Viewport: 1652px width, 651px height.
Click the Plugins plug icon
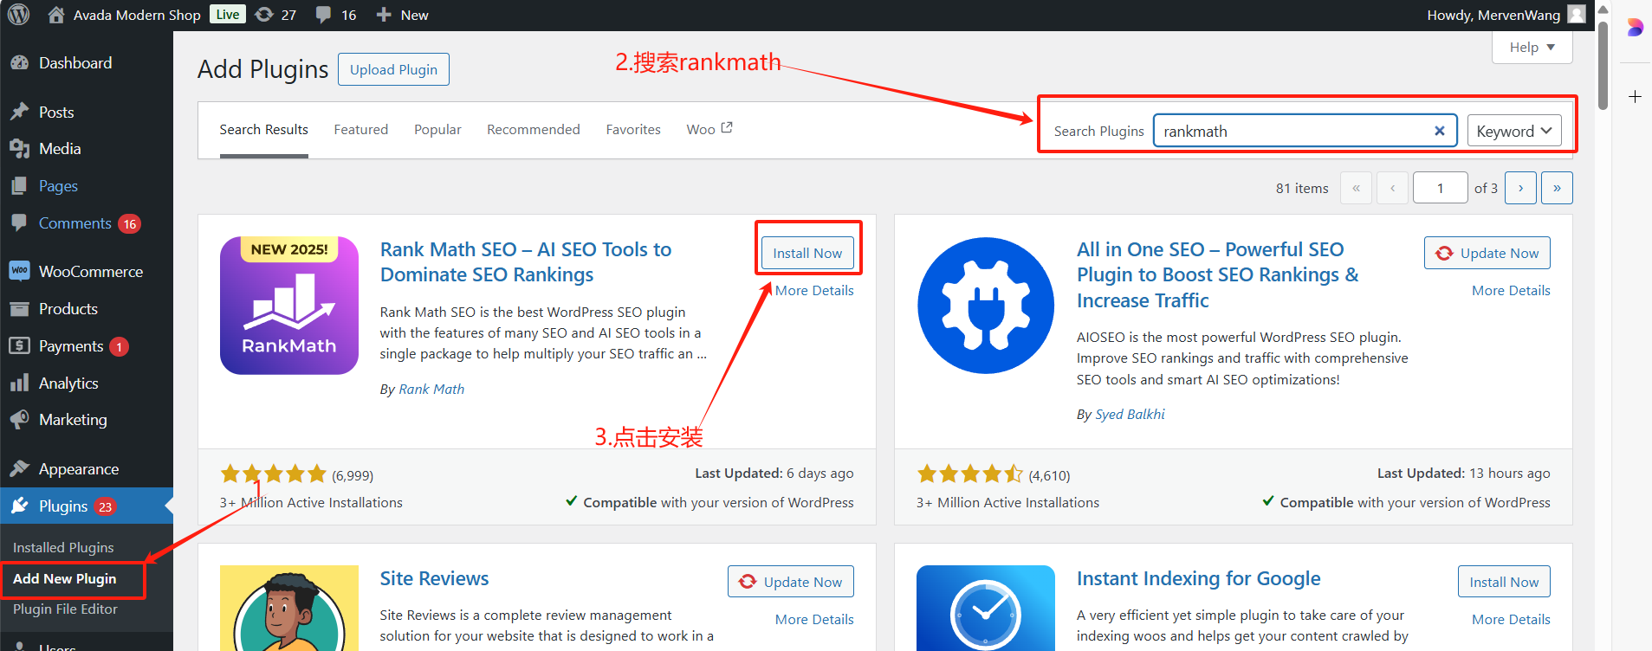click(19, 506)
